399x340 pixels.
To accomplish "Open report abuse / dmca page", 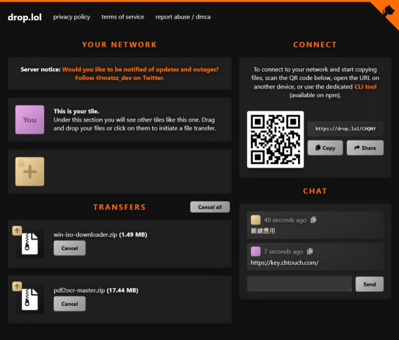I will (183, 17).
